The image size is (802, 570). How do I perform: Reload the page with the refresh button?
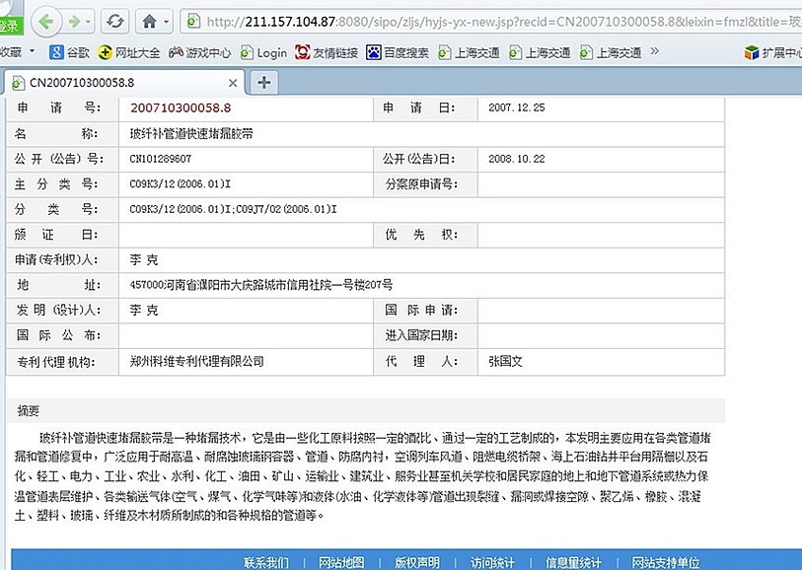[115, 21]
